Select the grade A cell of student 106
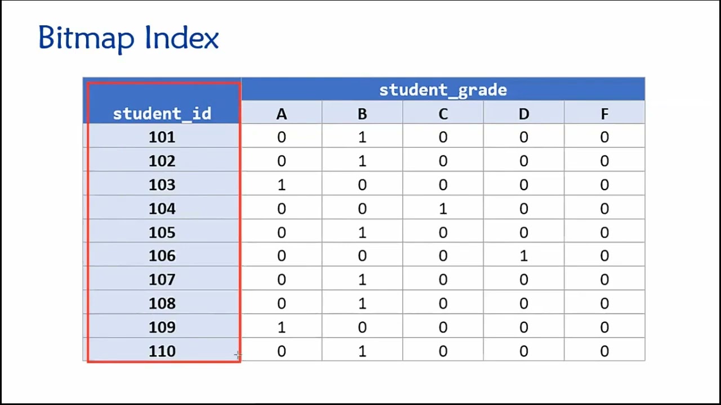The image size is (721, 405). point(282,255)
